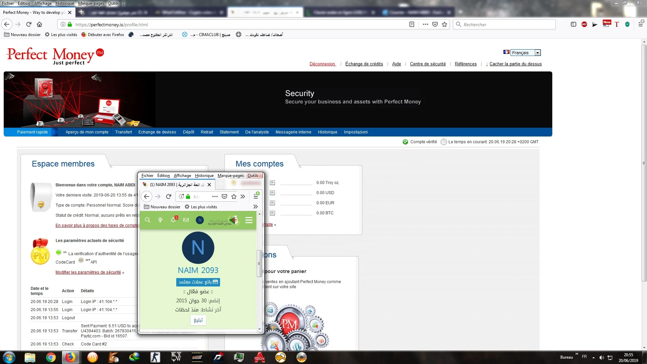This screenshot has height=364, width=647.
Task: Open forum notifications bell with badge
Action: click(174, 220)
